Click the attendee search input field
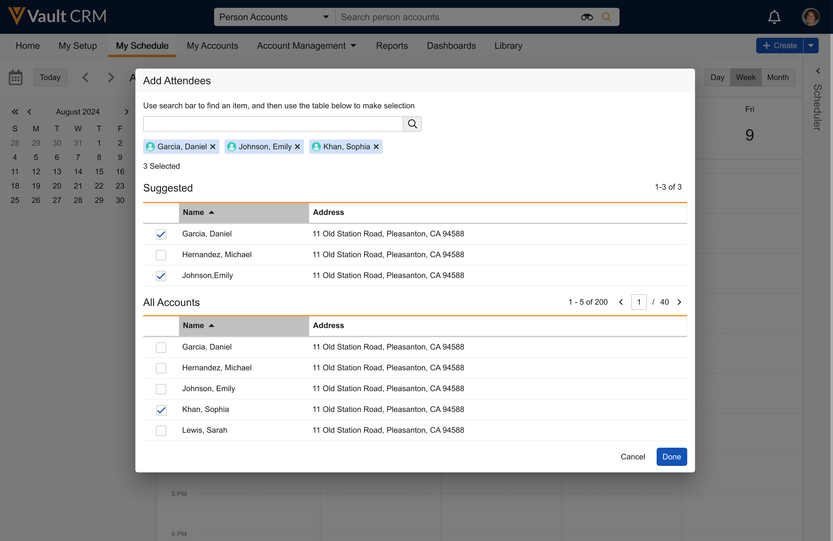The width and height of the screenshot is (833, 541). pos(273,124)
